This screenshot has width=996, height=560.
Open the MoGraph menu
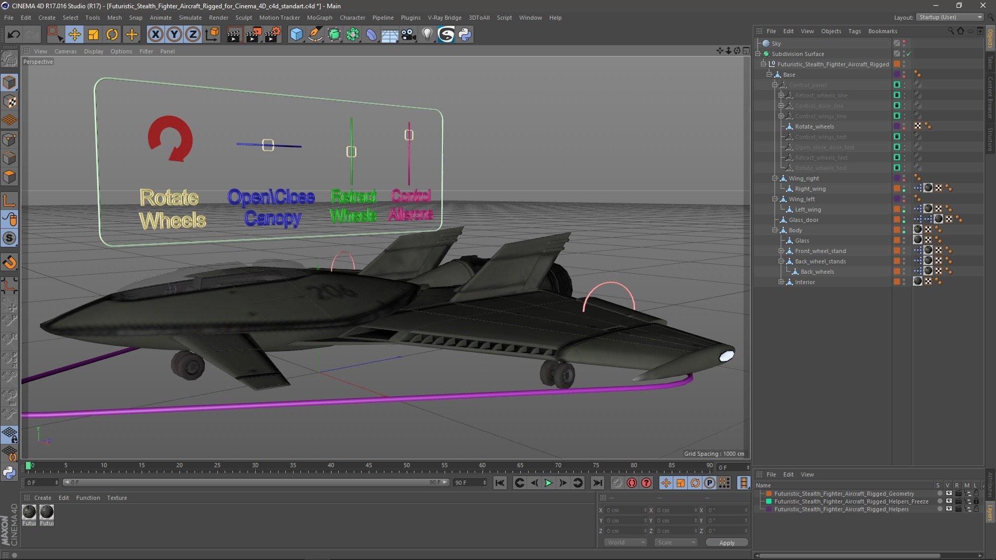click(x=320, y=18)
